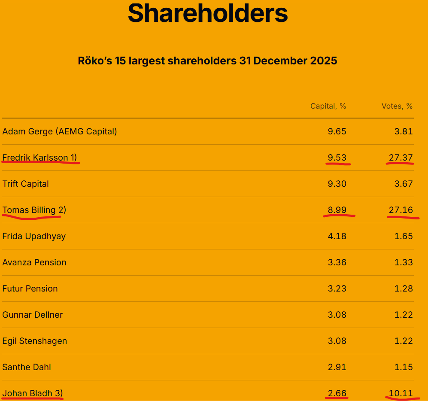Click the Avanza Pension row label
Image resolution: width=428 pixels, height=401 pixels.
click(34, 262)
